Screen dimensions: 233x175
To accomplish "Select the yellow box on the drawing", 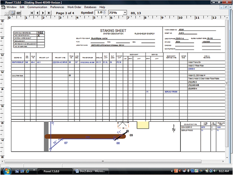I will tap(143, 125).
